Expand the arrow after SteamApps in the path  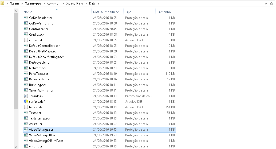pos(44,3)
